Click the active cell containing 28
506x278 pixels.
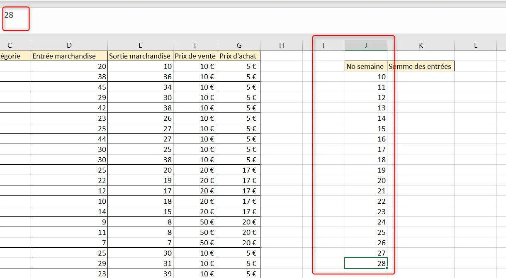pos(366,263)
